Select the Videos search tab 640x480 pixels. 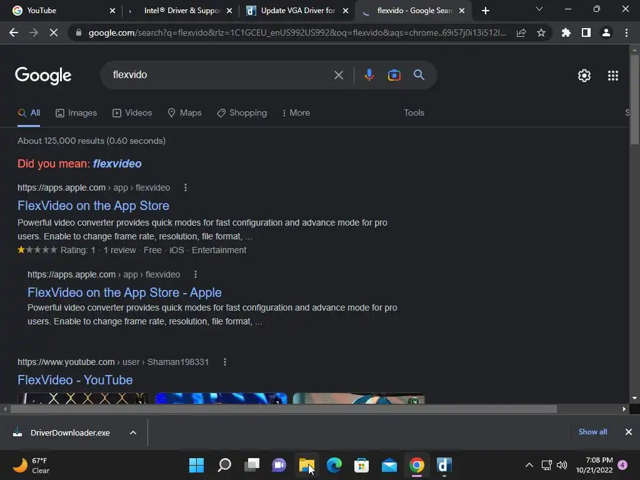coord(132,112)
